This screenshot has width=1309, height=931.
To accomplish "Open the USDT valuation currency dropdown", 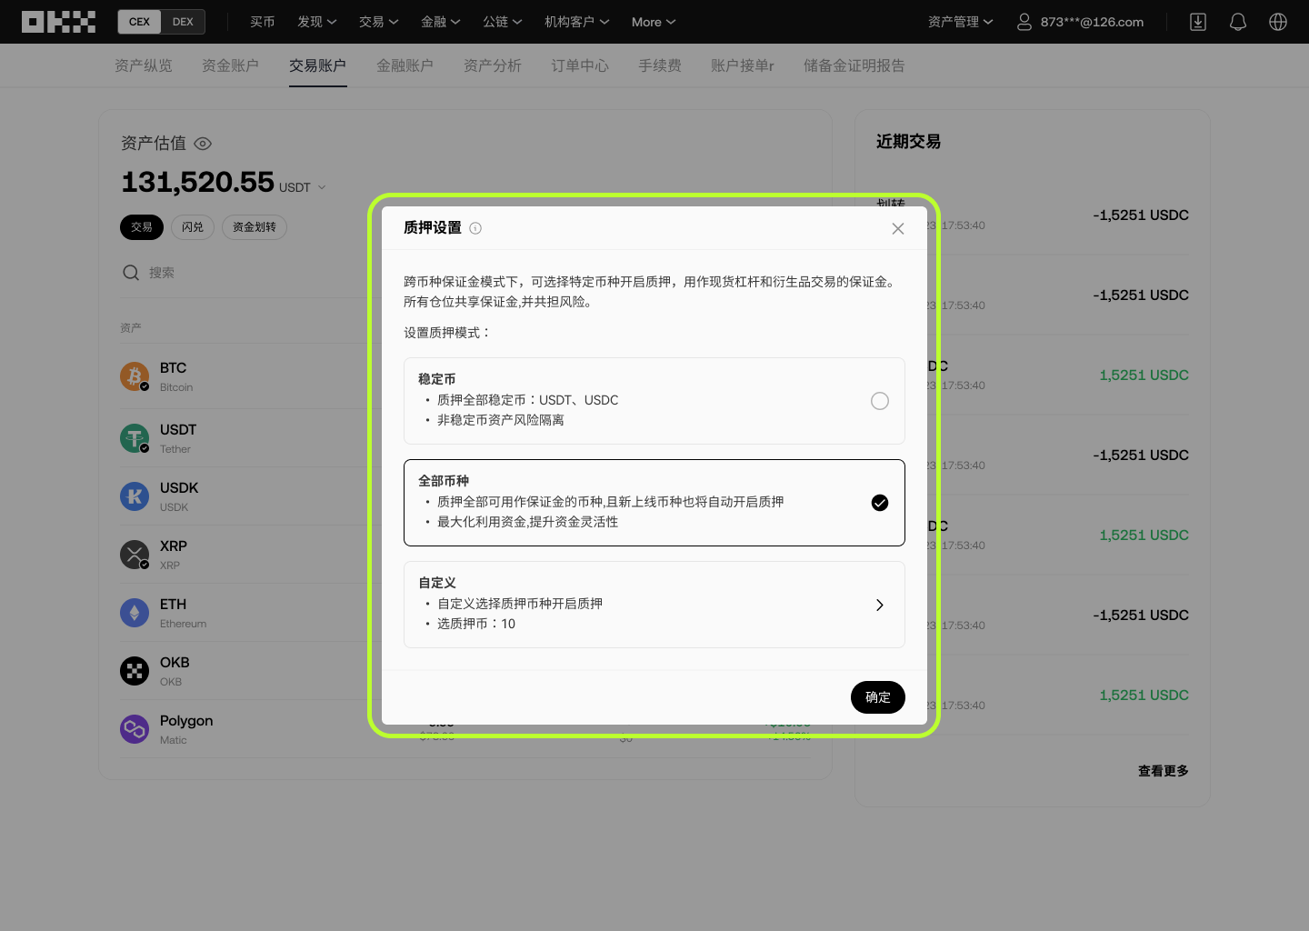I will [x=302, y=187].
